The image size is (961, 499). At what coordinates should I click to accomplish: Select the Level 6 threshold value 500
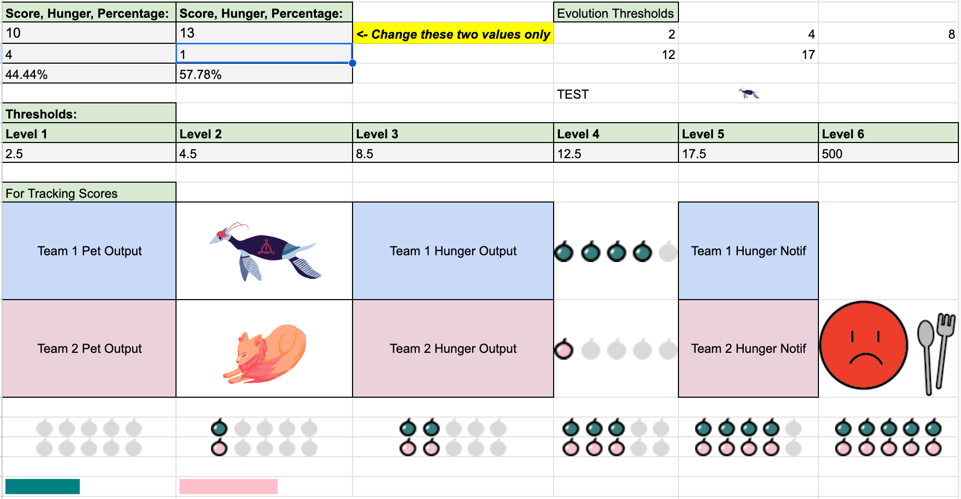pyautogui.click(x=888, y=153)
